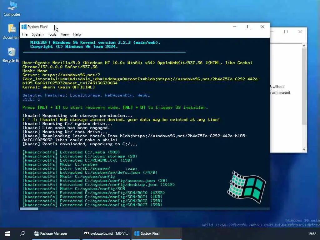Click the taskbar search magnifier icon
Screen dimensions: 320x240
pos(22,233)
